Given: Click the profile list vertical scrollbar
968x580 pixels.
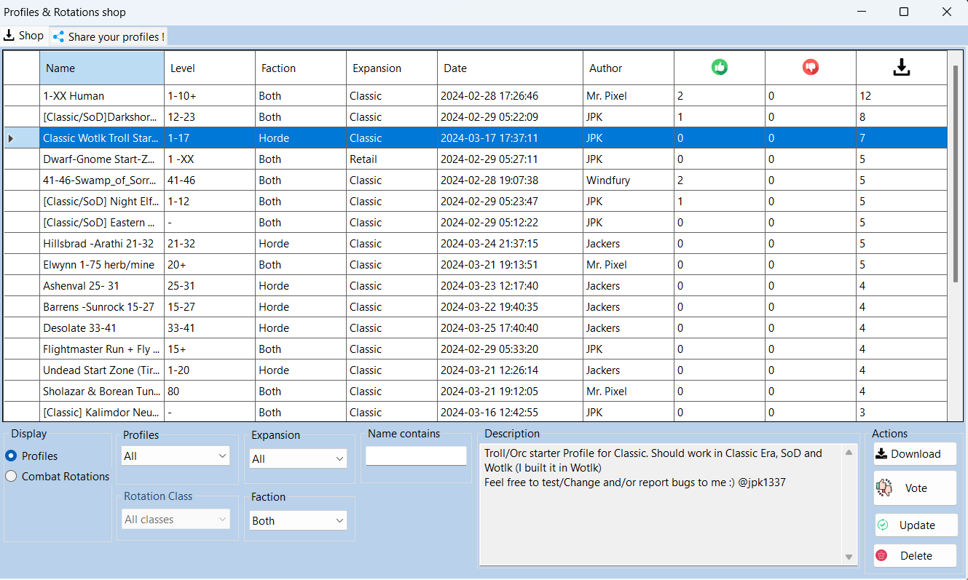Looking at the screenshot, I should (955, 175).
